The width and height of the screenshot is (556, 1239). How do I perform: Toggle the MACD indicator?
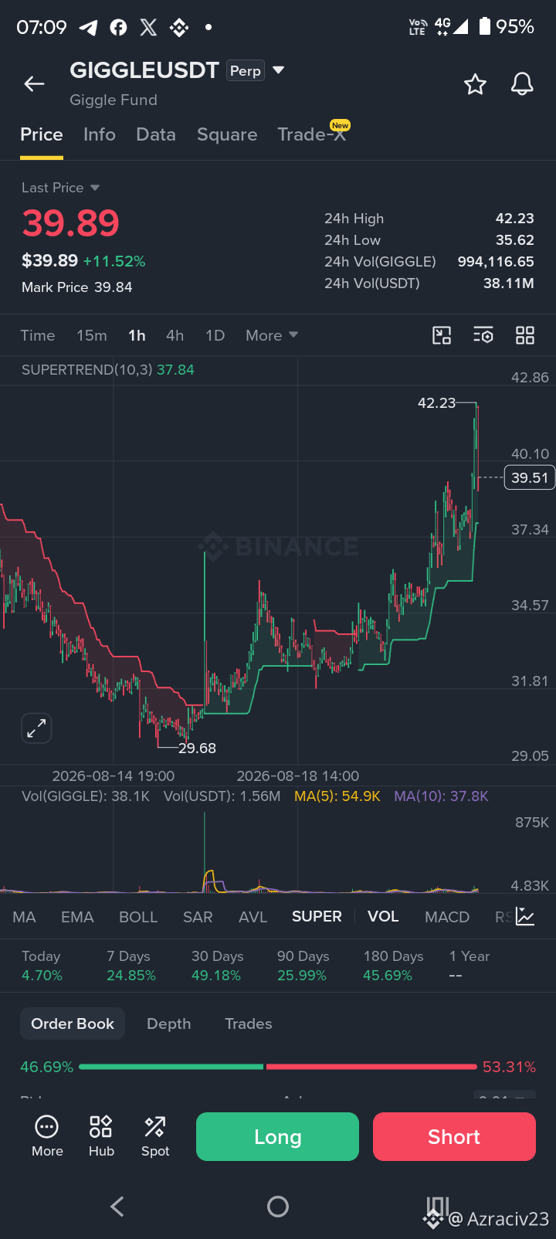[447, 917]
